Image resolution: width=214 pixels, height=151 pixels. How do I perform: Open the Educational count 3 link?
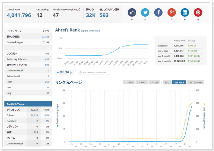click(x=48, y=76)
